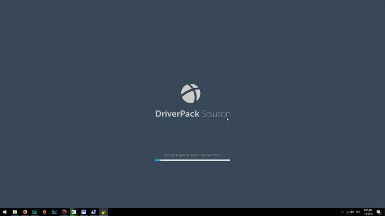Click the DriverPack Solution title text

click(x=193, y=114)
